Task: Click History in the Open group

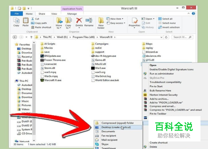Action: point(148,27)
